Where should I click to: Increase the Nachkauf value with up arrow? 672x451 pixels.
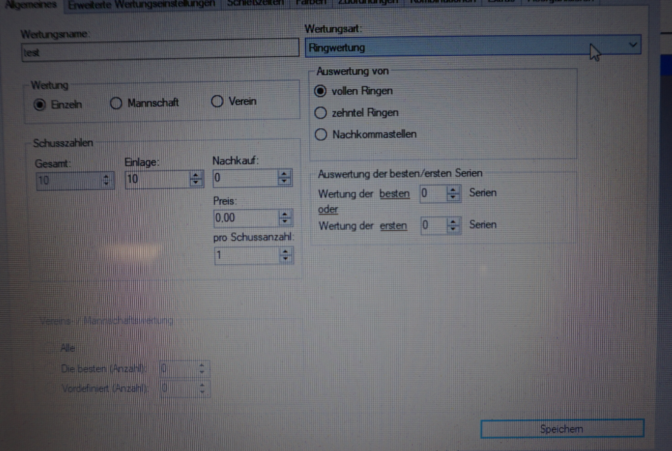285,175
